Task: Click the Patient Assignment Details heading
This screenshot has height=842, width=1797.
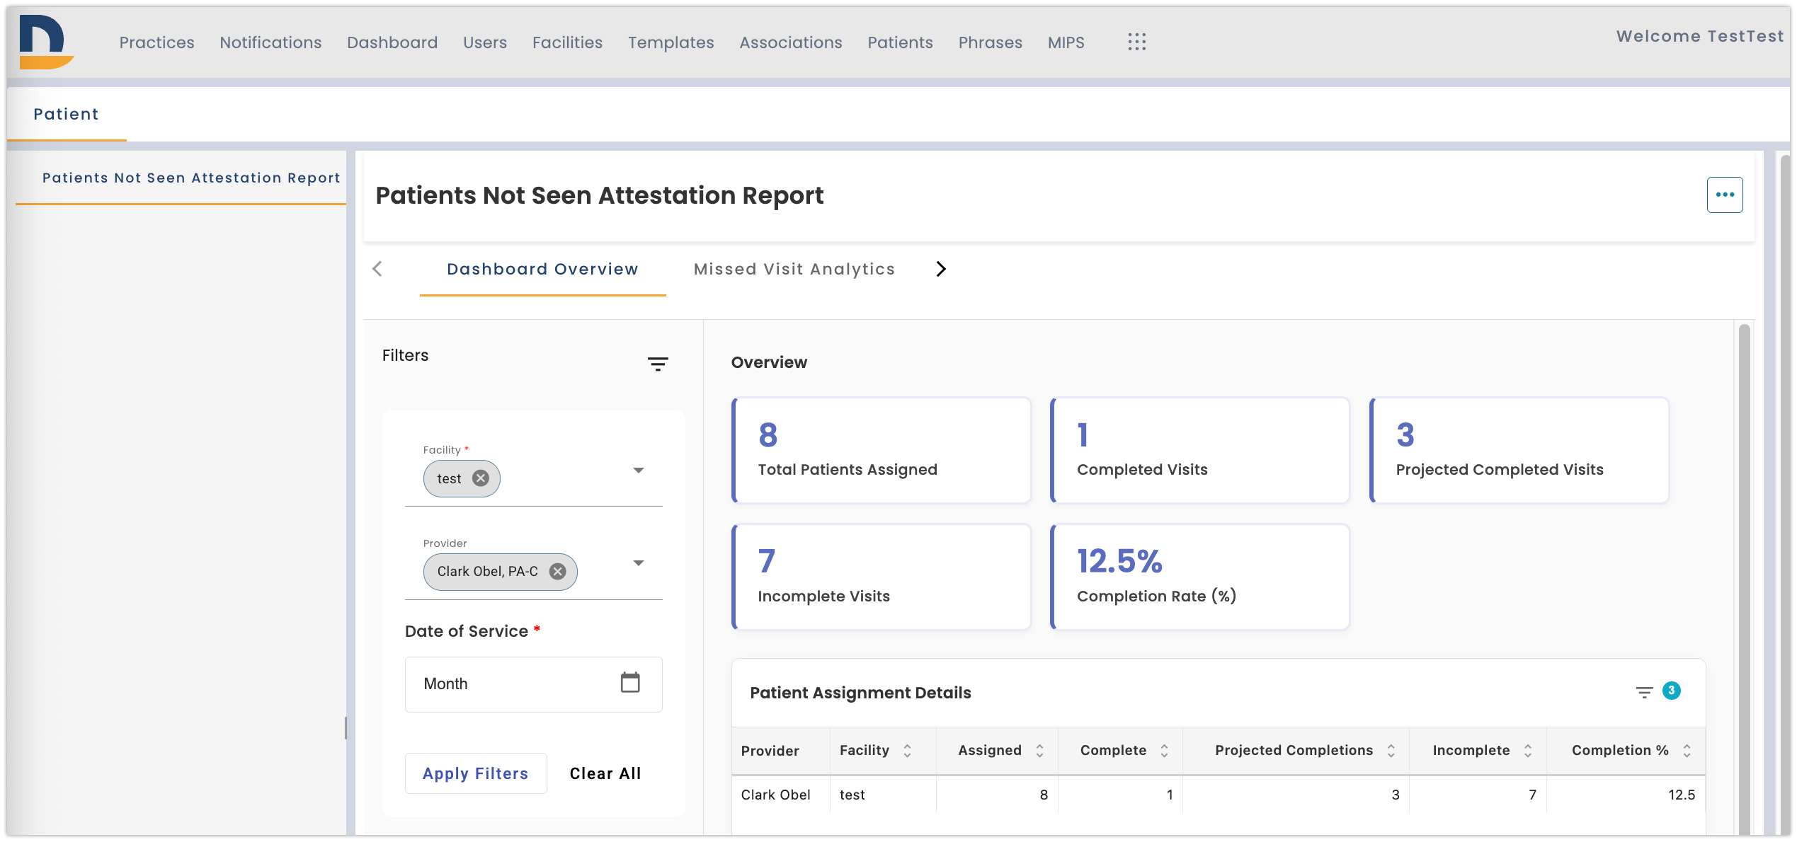Action: [860, 693]
